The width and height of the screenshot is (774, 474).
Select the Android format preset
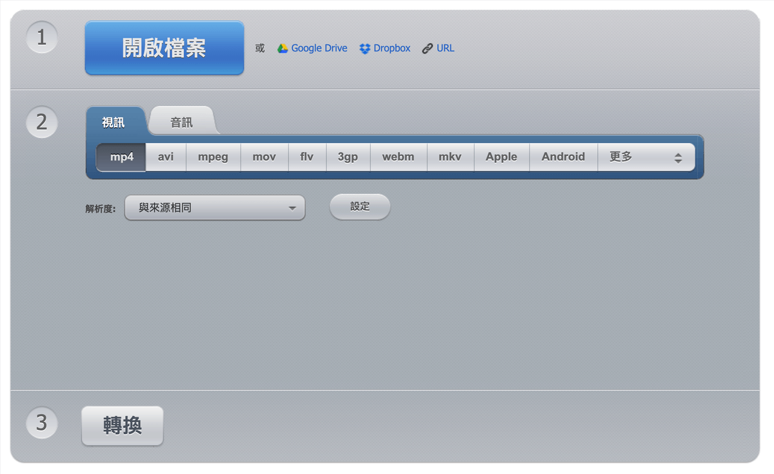pyautogui.click(x=564, y=157)
